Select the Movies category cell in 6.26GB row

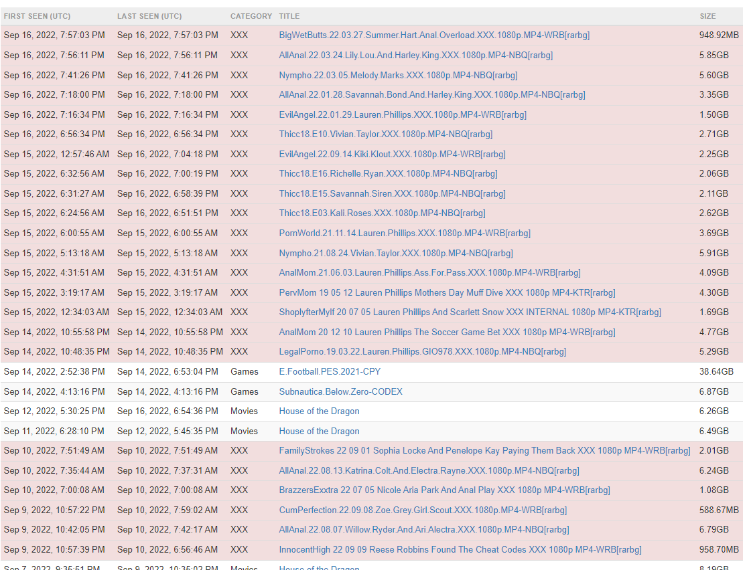(244, 411)
